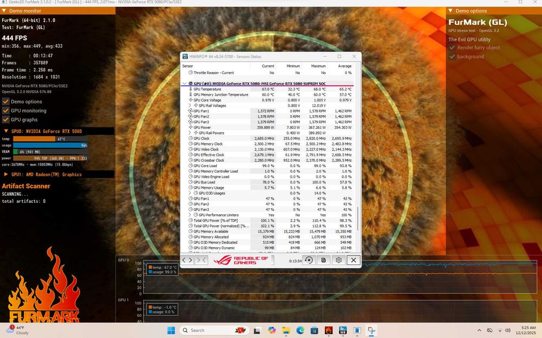Open HWiNFO sensor settings gear
The width and height of the screenshot is (542, 338).
click(x=338, y=260)
